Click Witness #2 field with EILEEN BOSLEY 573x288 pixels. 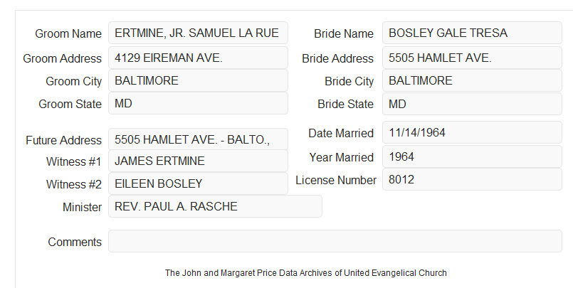(x=198, y=183)
